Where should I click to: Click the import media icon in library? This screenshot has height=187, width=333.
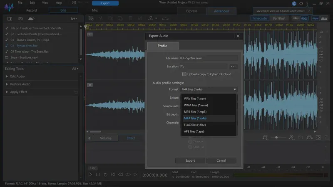pos(10,19)
